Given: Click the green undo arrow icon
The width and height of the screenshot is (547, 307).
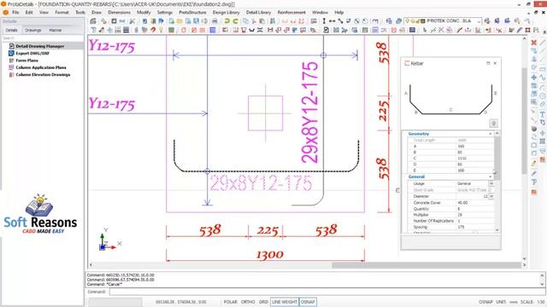Looking at the screenshot, I should (227, 21).
